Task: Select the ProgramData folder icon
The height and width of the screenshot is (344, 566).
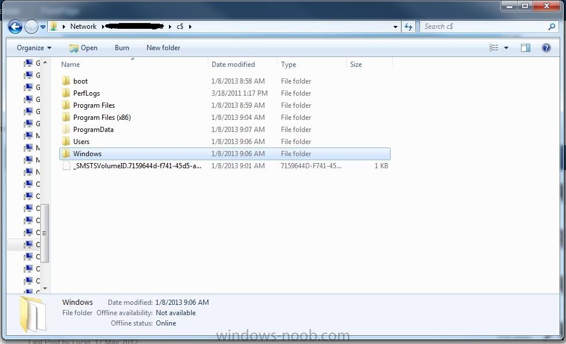Action: (66, 129)
